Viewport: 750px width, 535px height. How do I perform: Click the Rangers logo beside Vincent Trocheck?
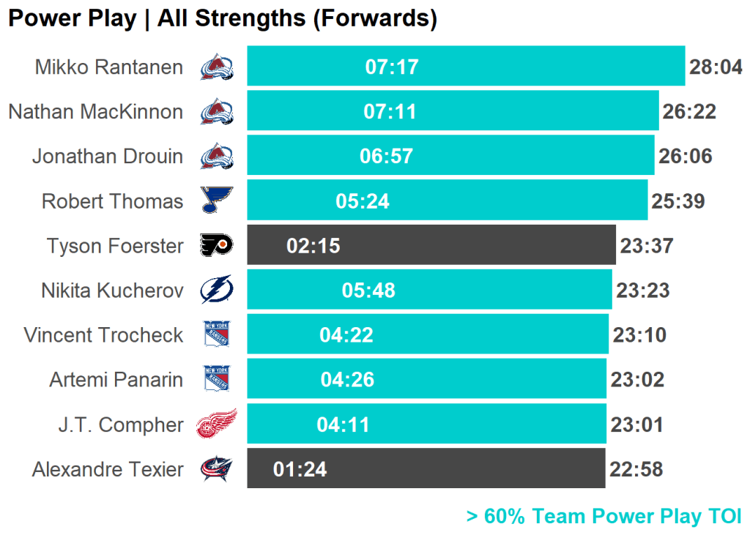click(x=217, y=335)
